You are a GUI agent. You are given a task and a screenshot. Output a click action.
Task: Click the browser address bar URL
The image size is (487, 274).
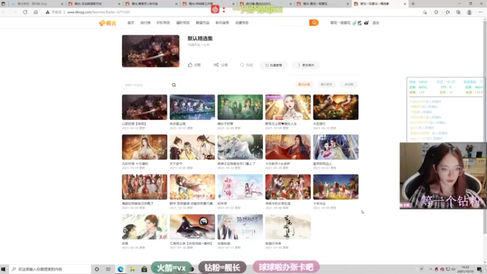tap(99, 12)
